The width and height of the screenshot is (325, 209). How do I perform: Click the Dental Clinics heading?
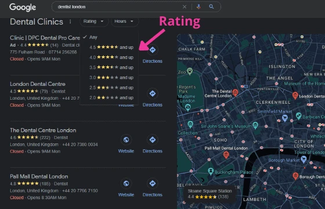pos(37,22)
